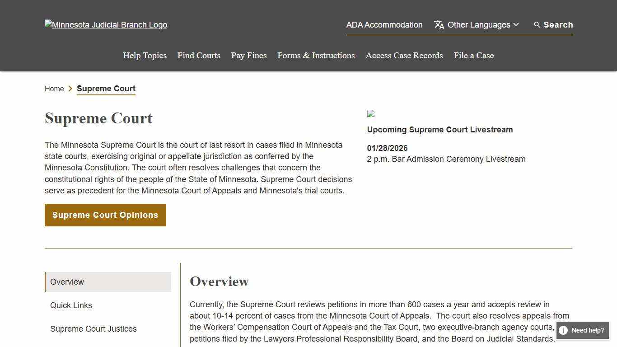Image resolution: width=617 pixels, height=347 pixels.
Task: Open the Need help chat widget
Action: coord(582,330)
